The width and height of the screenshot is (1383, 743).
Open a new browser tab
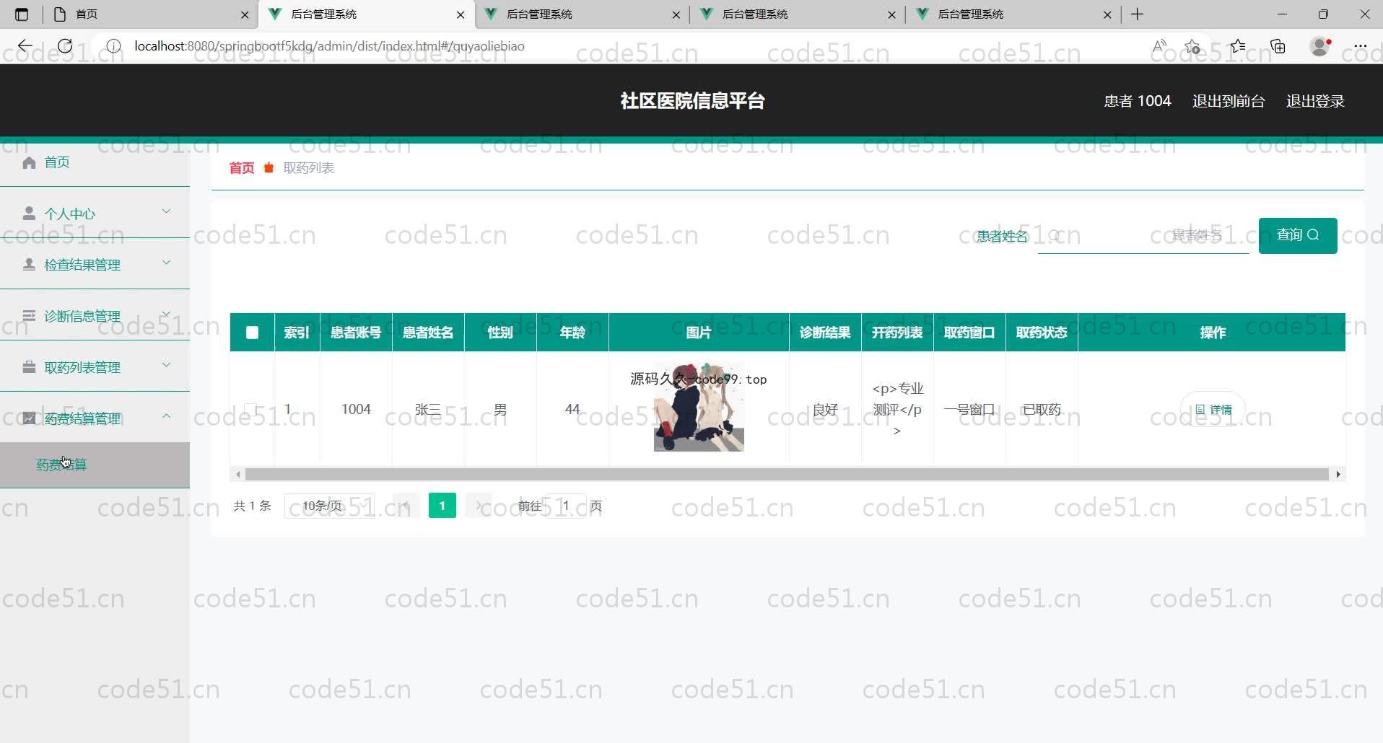coord(1138,14)
